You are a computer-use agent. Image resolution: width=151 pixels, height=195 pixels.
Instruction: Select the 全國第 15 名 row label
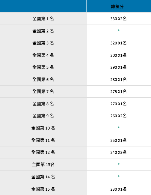[43, 189]
